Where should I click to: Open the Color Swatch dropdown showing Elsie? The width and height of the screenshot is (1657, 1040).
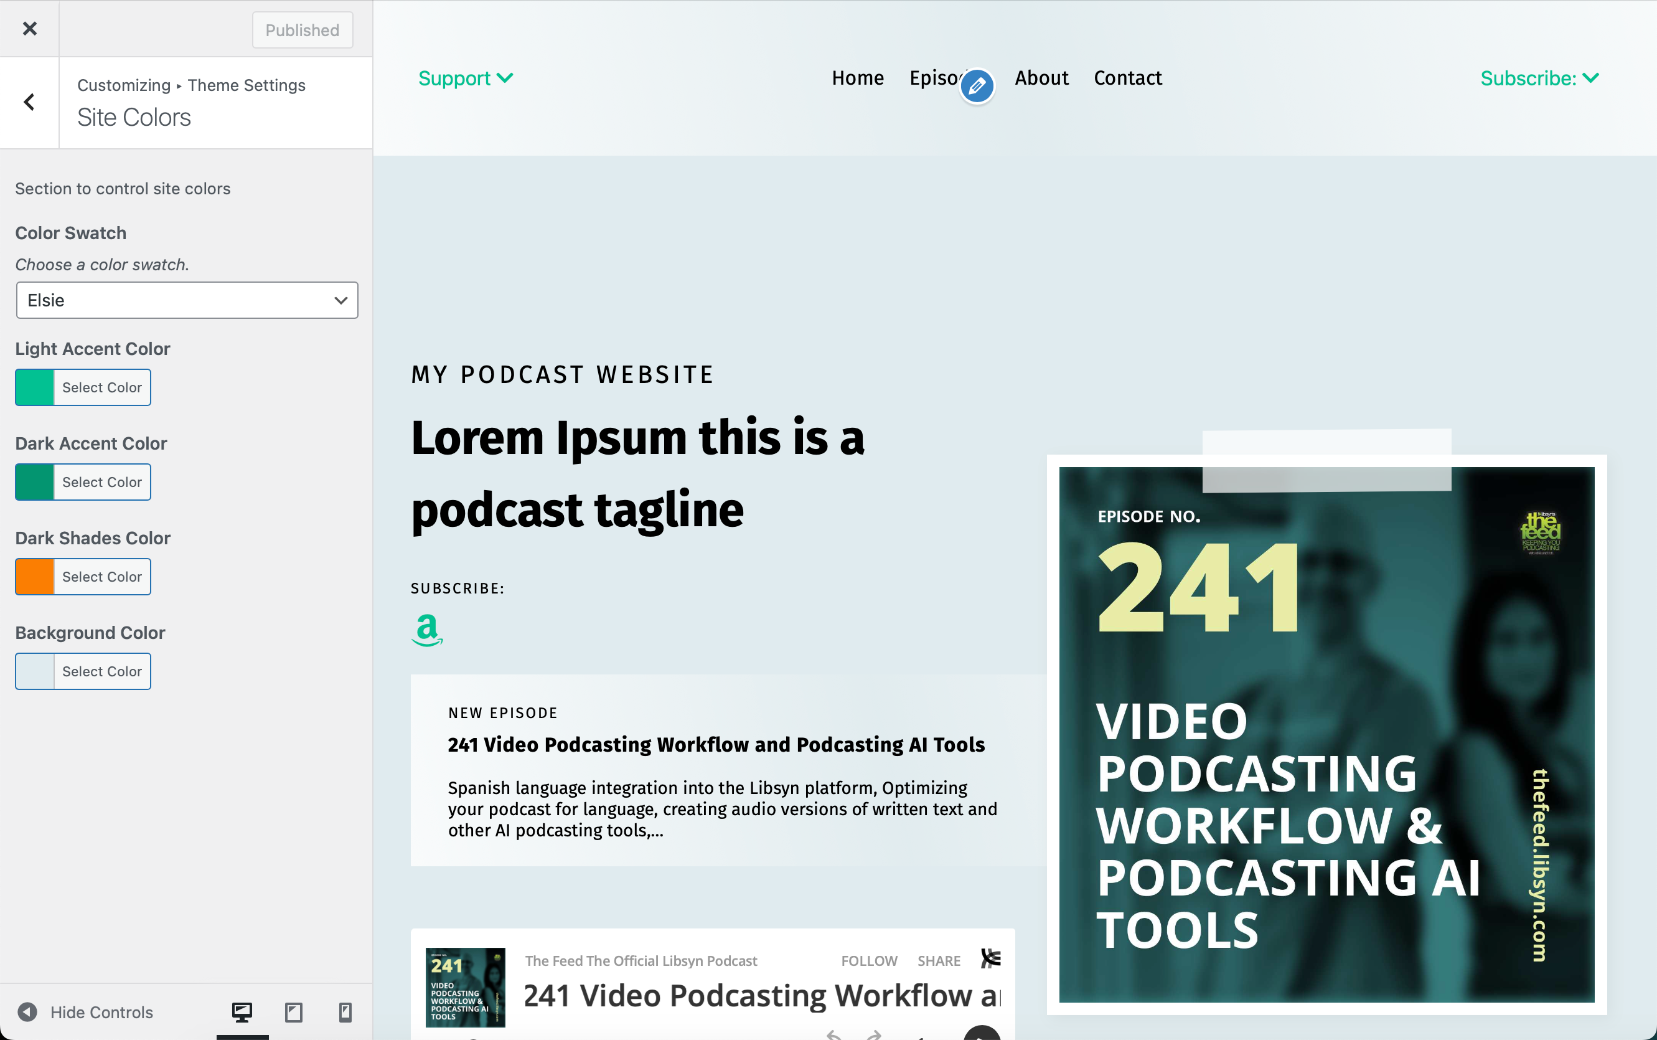click(187, 300)
